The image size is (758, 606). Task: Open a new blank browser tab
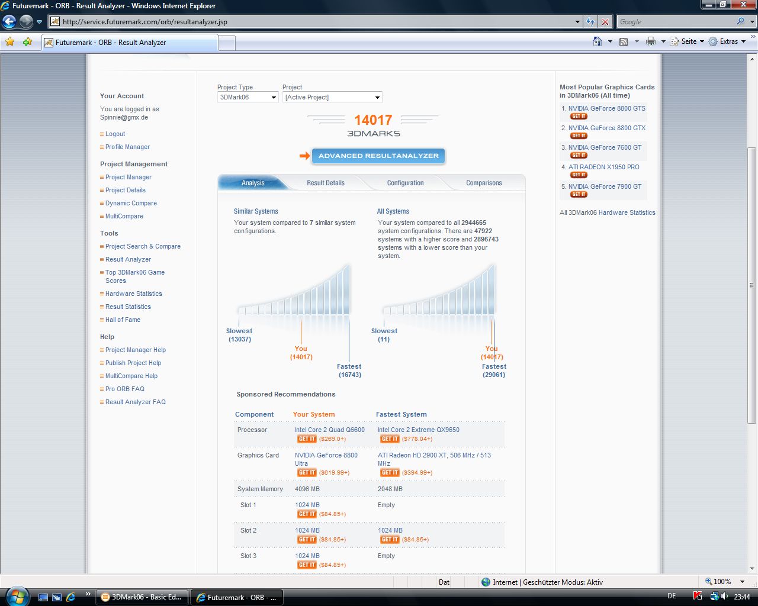[227, 43]
